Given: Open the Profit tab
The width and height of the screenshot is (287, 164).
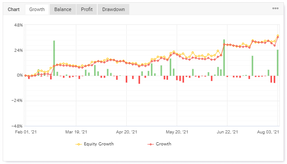Looking at the screenshot, I should point(87,9).
